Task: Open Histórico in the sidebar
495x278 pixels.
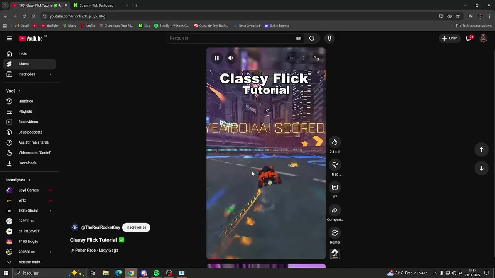Action: tap(29, 101)
